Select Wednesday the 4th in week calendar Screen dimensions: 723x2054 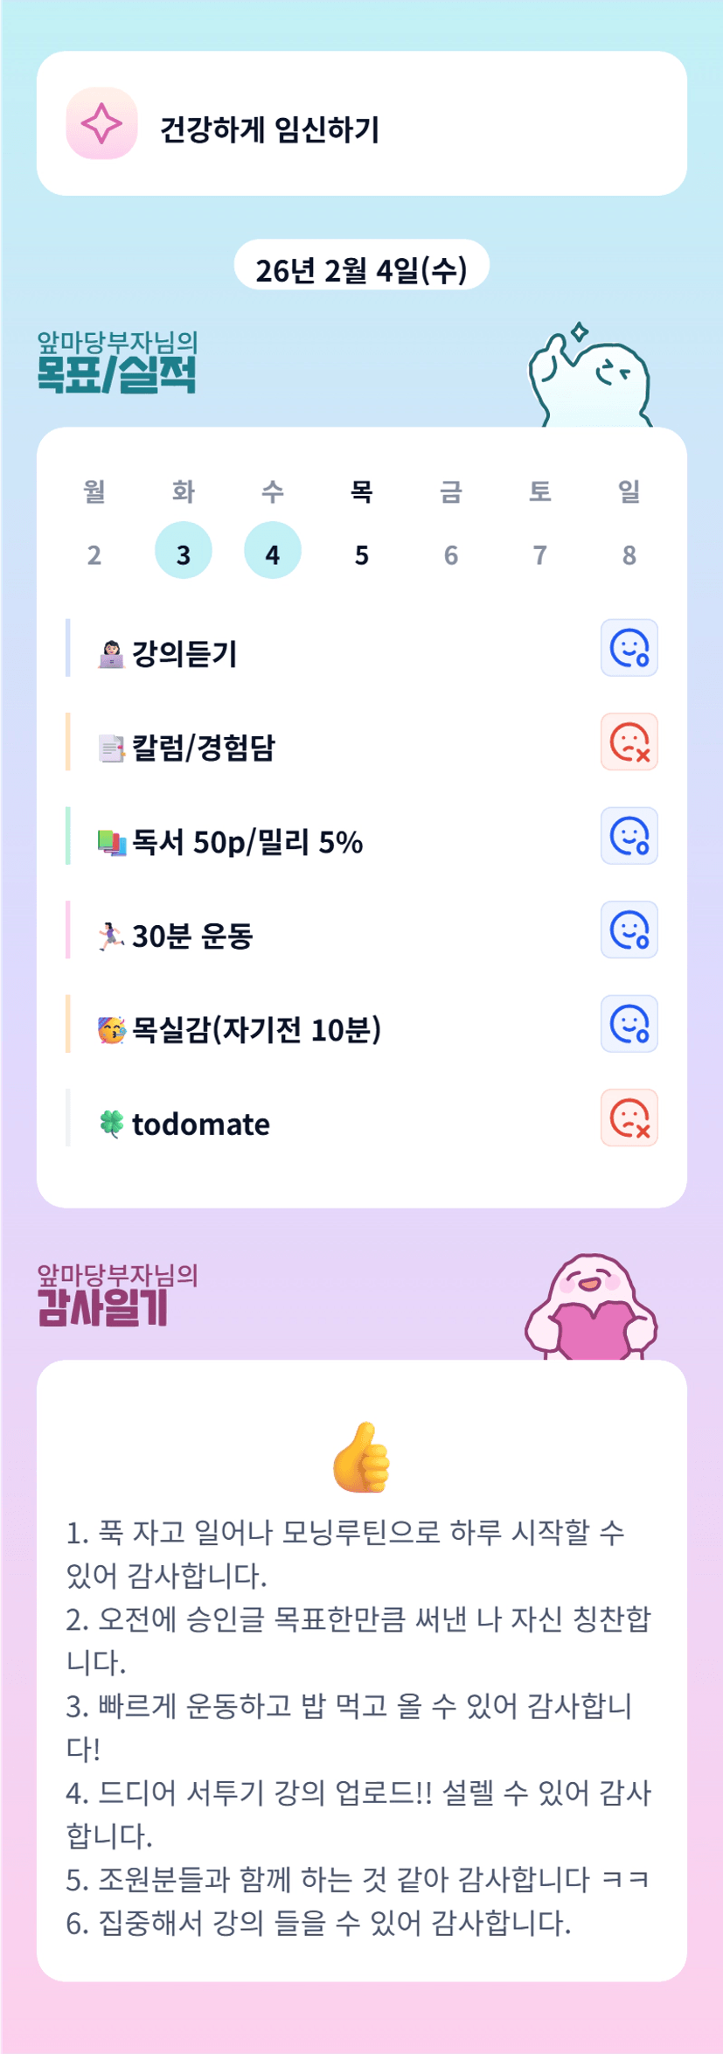click(273, 551)
